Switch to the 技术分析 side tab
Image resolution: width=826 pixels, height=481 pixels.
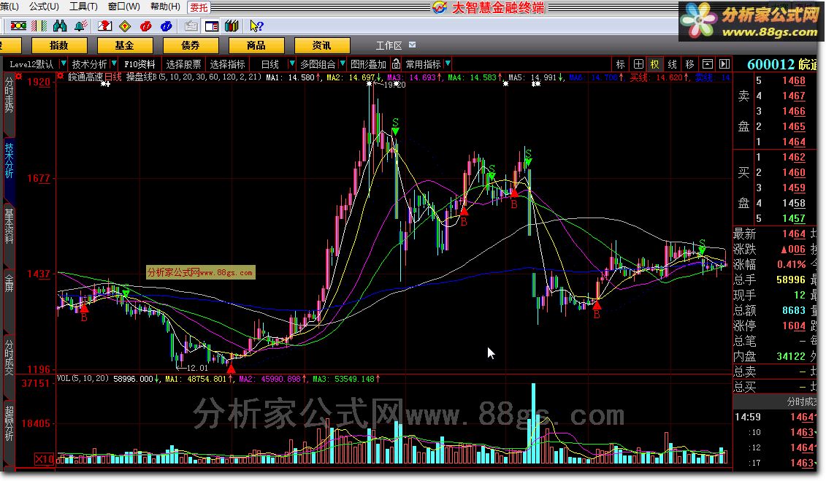[9, 160]
